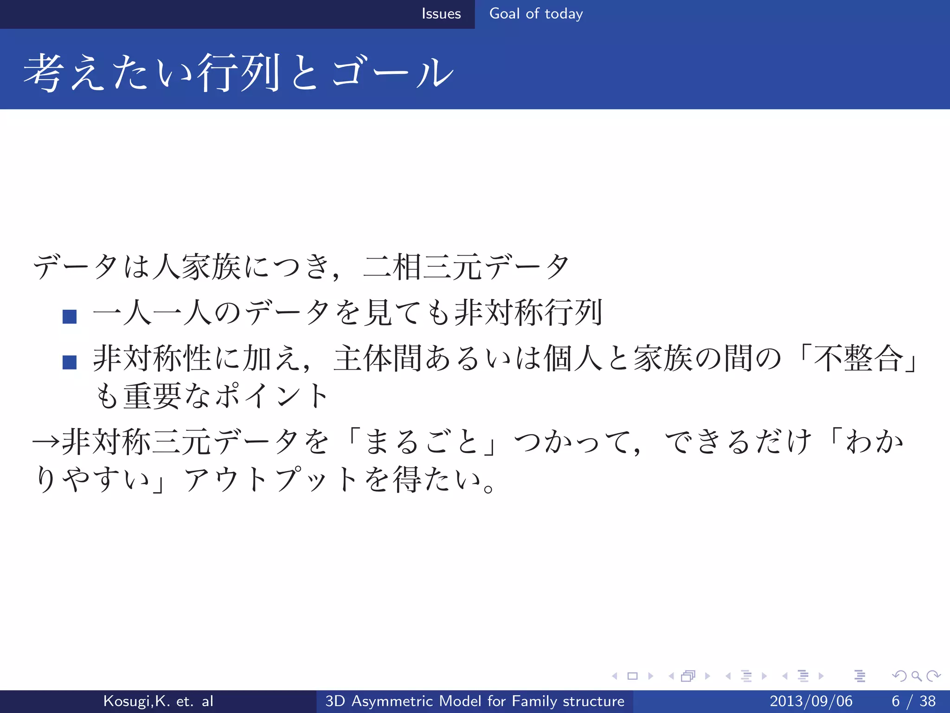Click previous frame arrow beside stacked frames

point(671,676)
